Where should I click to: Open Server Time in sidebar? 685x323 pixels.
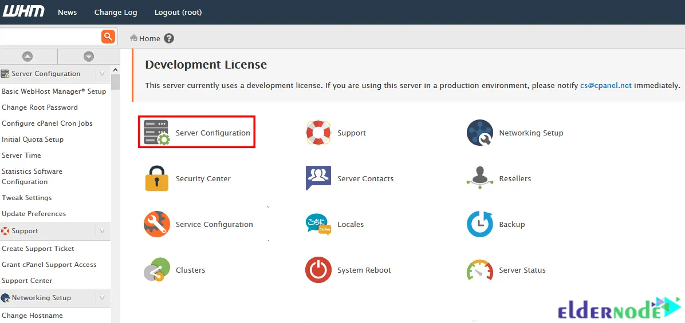[21, 155]
